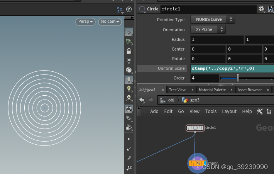This screenshot has width=274, height=174.
Task: Open the network Help menu
Action: pos(247,111)
